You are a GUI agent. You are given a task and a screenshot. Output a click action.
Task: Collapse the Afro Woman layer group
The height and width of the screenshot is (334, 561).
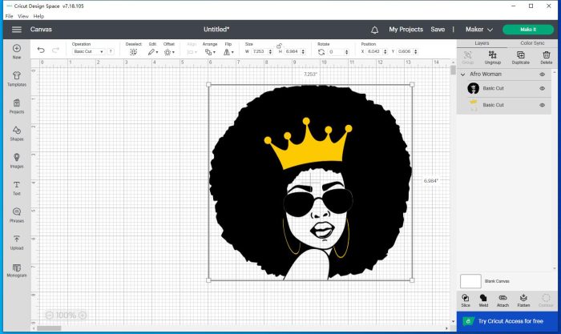(x=462, y=74)
